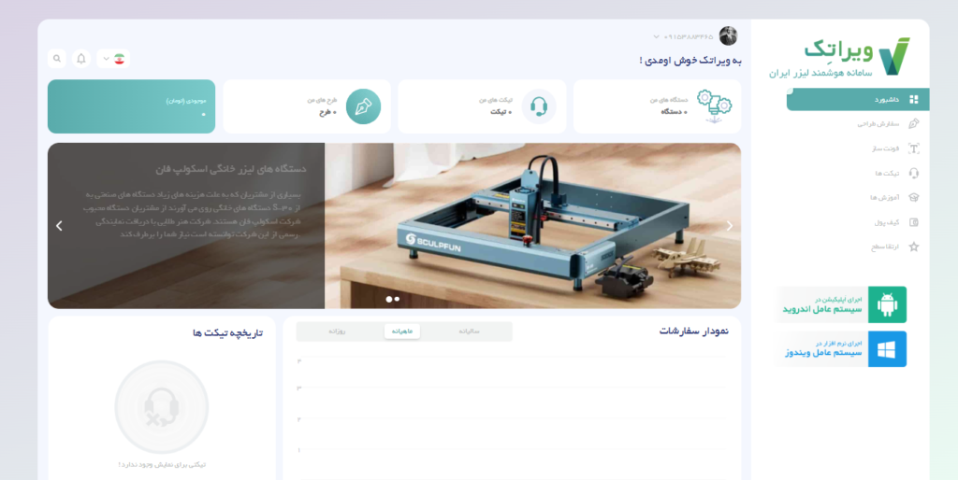The width and height of the screenshot is (958, 480).
Task: Click the user profile avatar
Action: tap(728, 36)
